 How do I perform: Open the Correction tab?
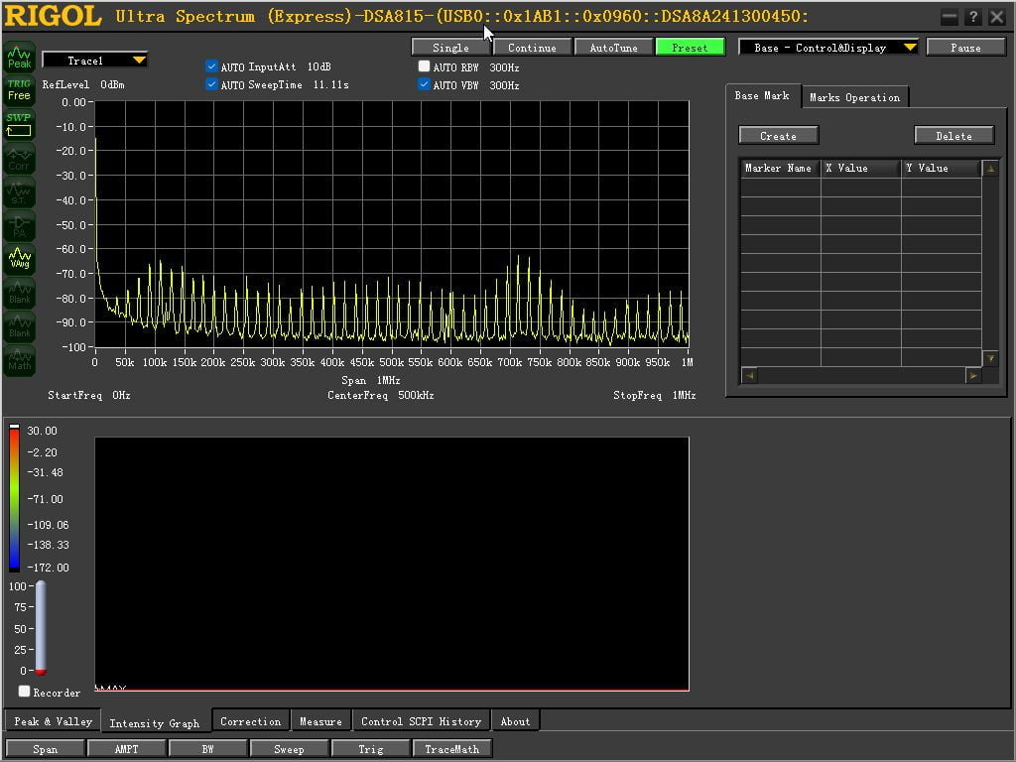(251, 721)
